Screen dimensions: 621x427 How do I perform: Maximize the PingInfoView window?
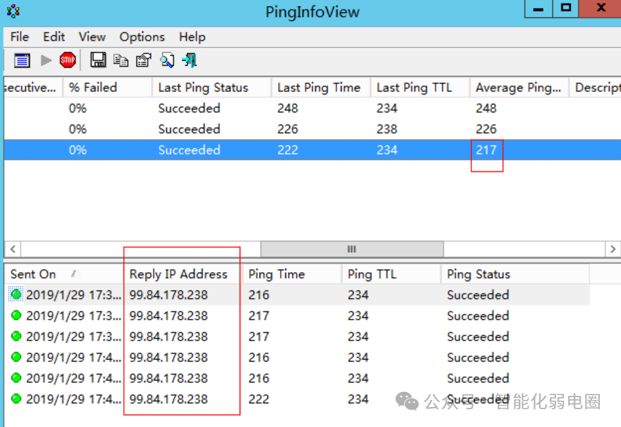pos(566,9)
